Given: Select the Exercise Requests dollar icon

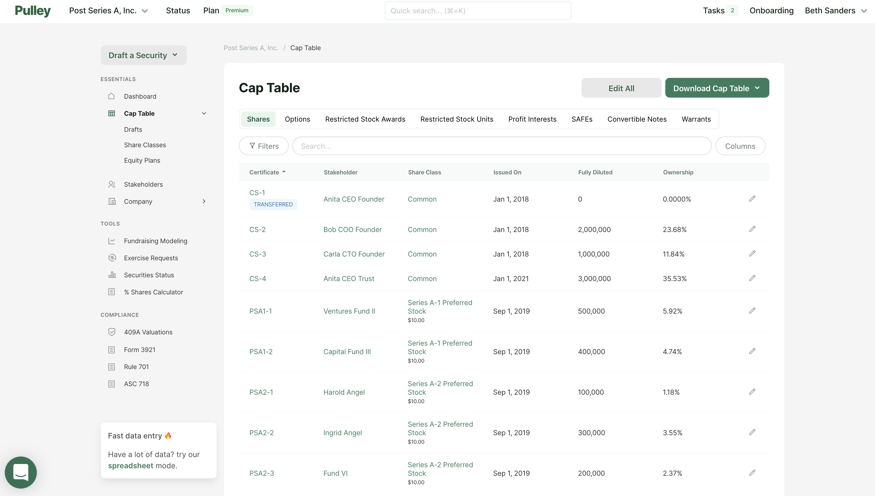Looking at the screenshot, I should click(112, 258).
